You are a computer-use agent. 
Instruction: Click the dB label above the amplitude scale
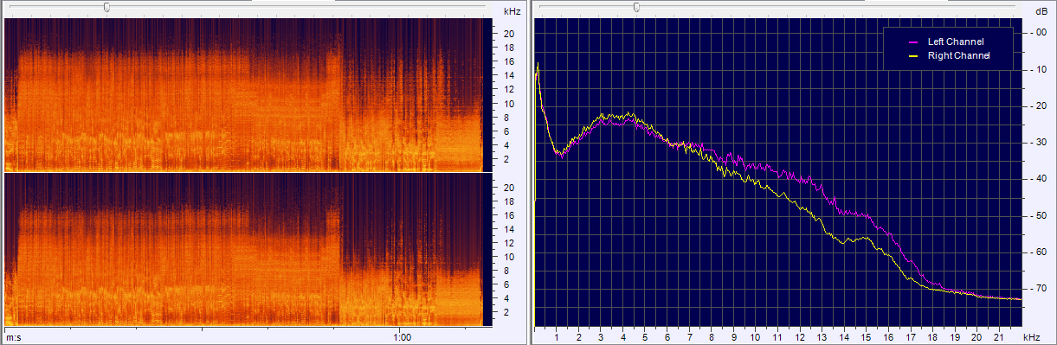click(1041, 11)
